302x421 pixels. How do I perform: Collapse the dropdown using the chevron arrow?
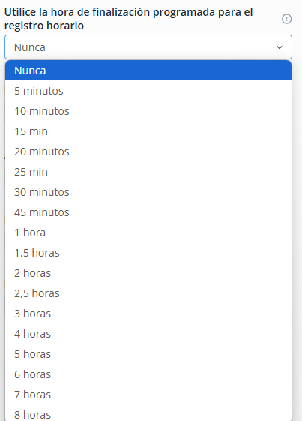[x=280, y=47]
